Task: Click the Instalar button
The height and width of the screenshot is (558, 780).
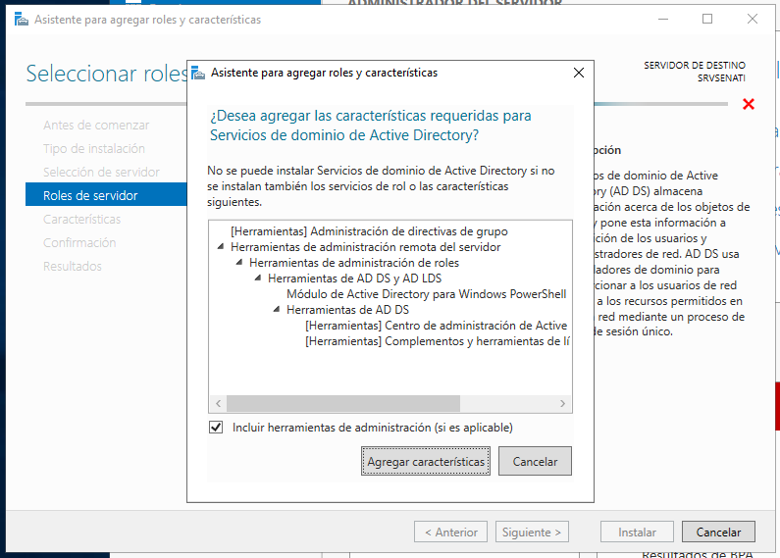Action: (637, 532)
